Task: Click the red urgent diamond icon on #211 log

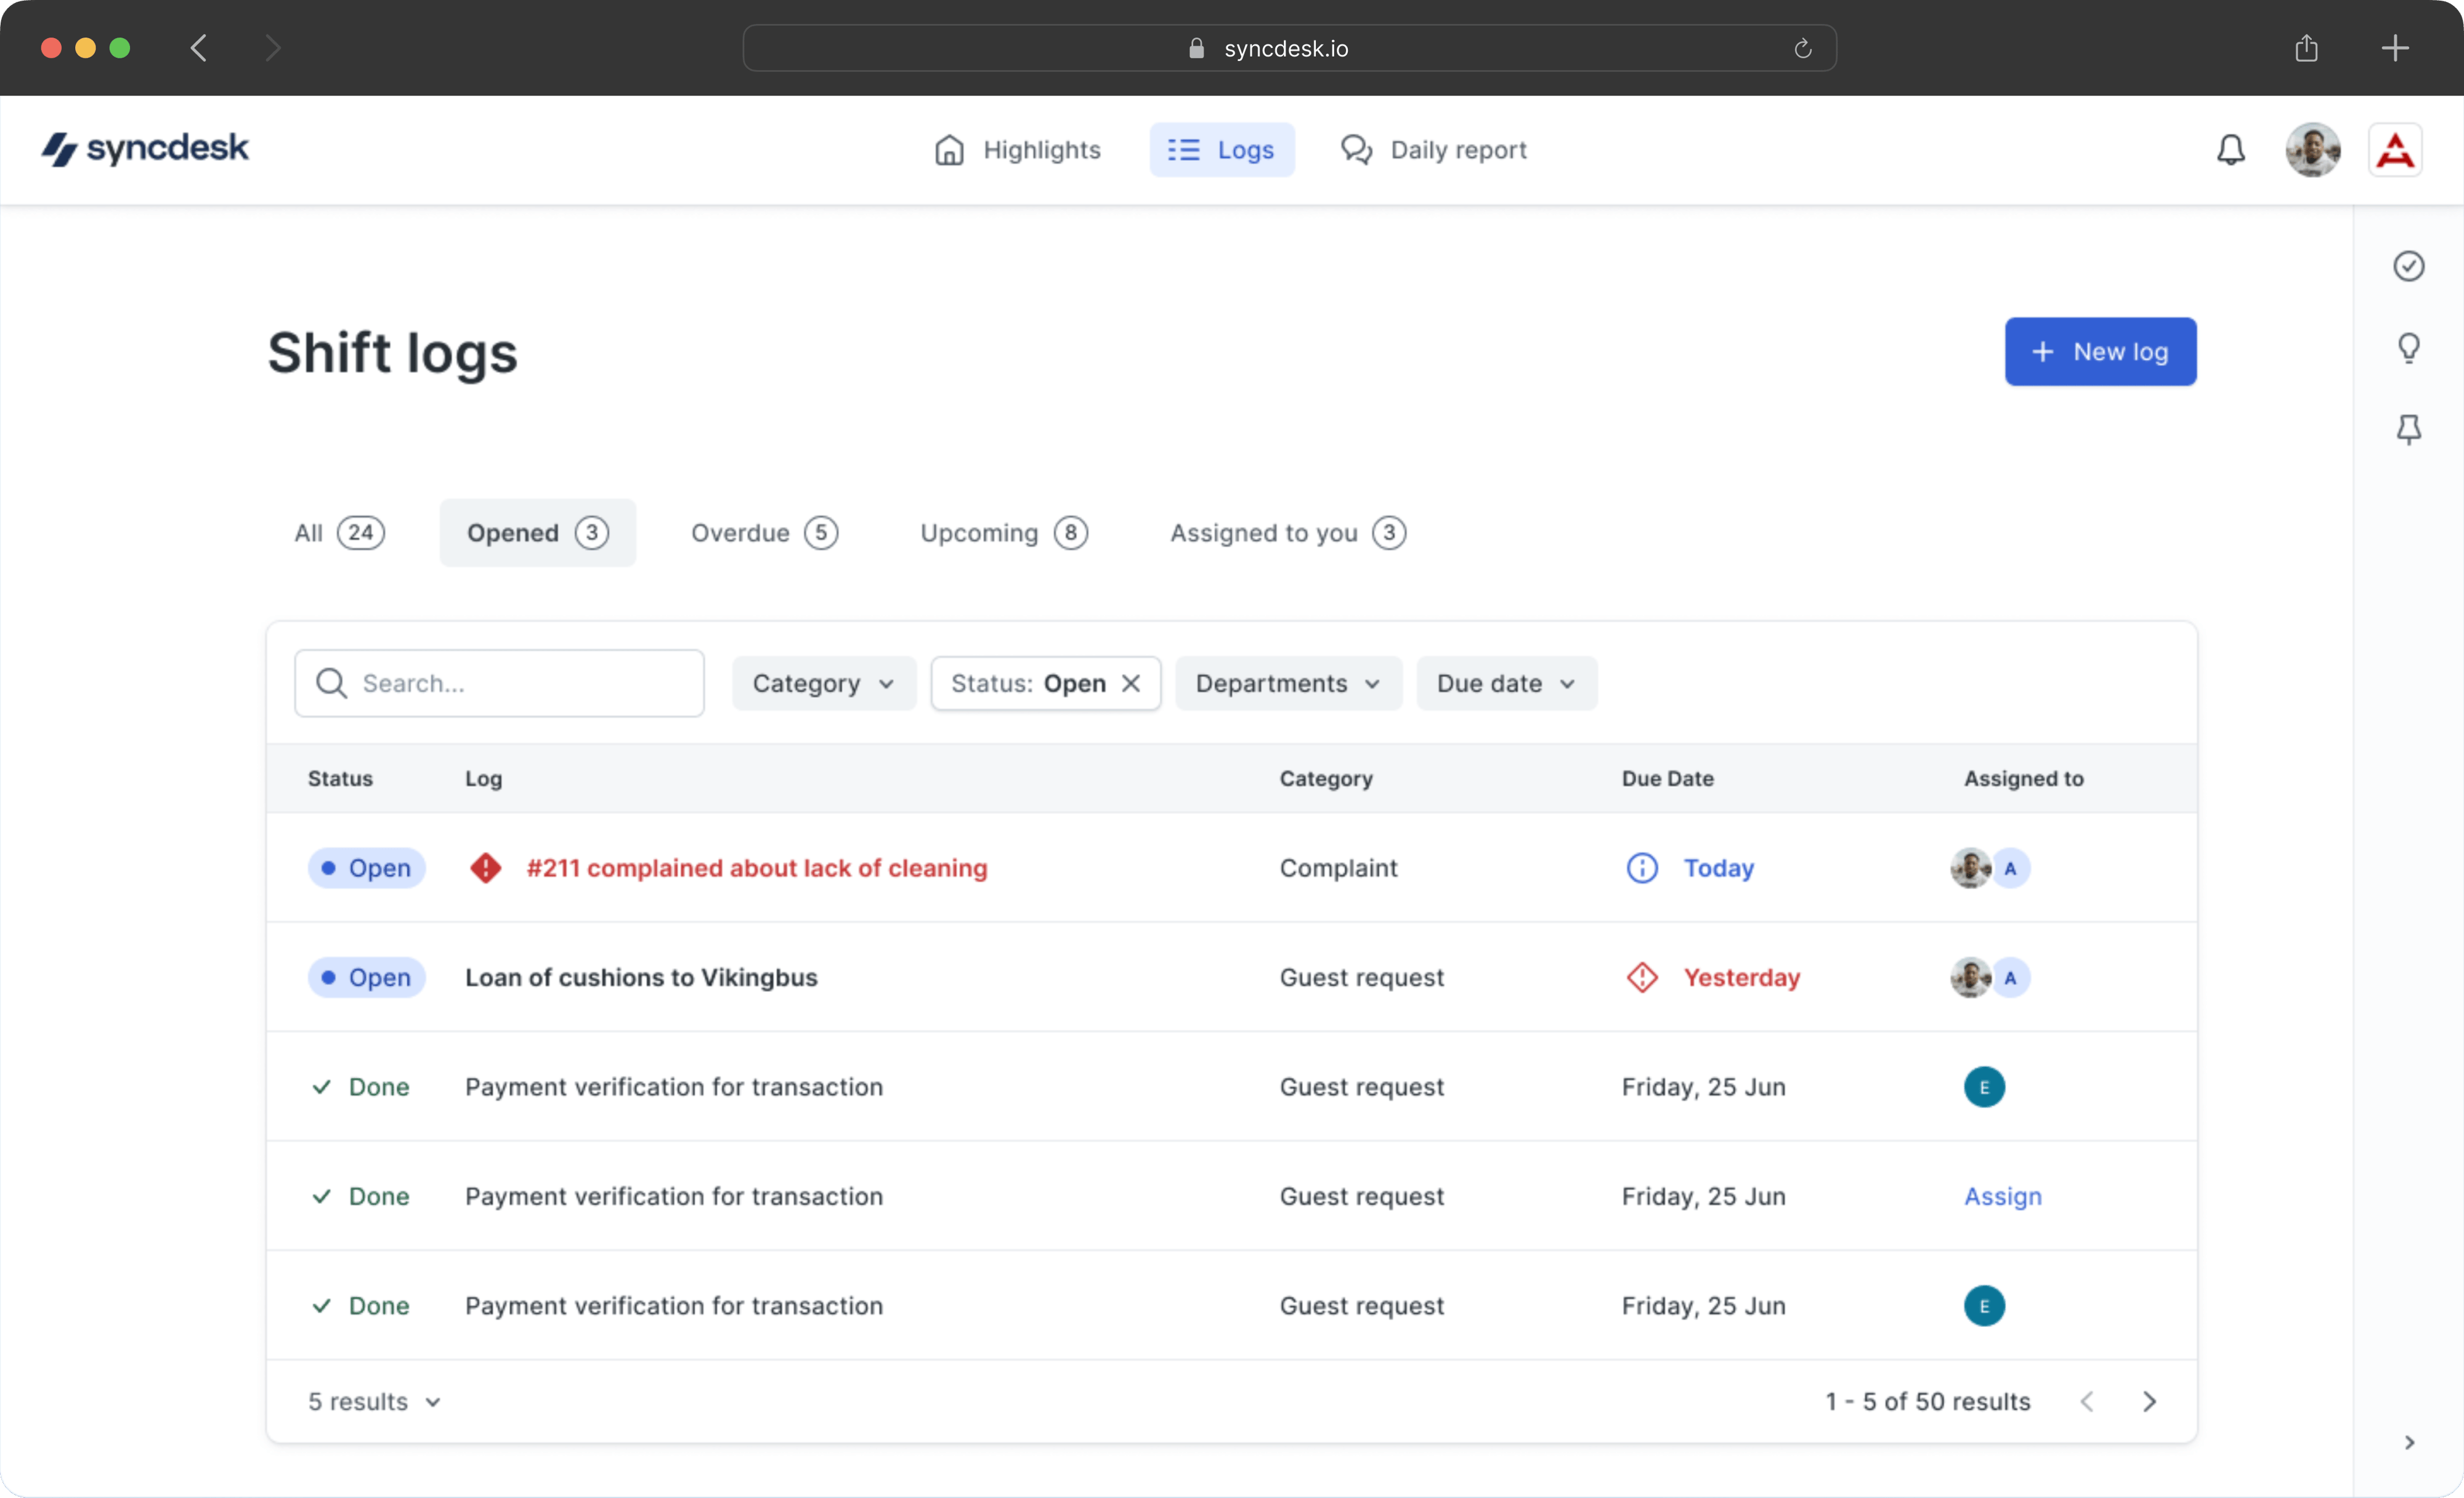Action: 486,868
